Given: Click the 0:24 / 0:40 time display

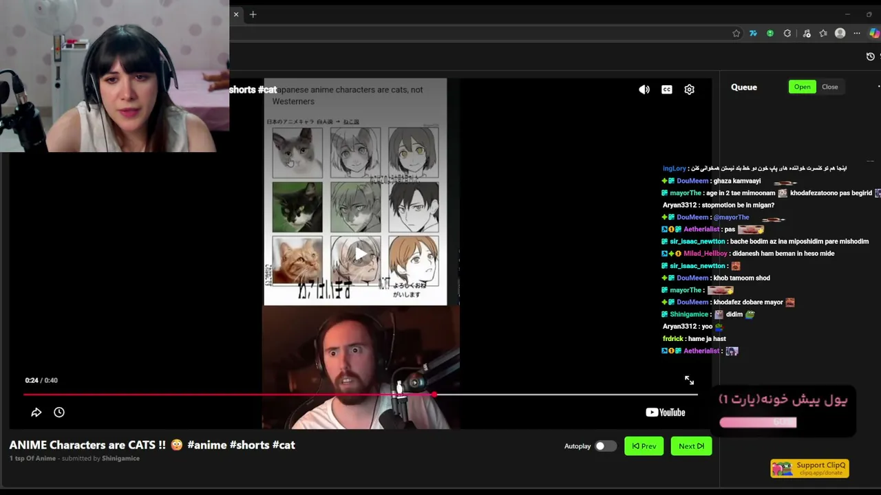Looking at the screenshot, I should click(41, 380).
